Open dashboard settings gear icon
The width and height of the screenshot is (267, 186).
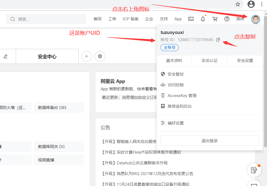100,56
